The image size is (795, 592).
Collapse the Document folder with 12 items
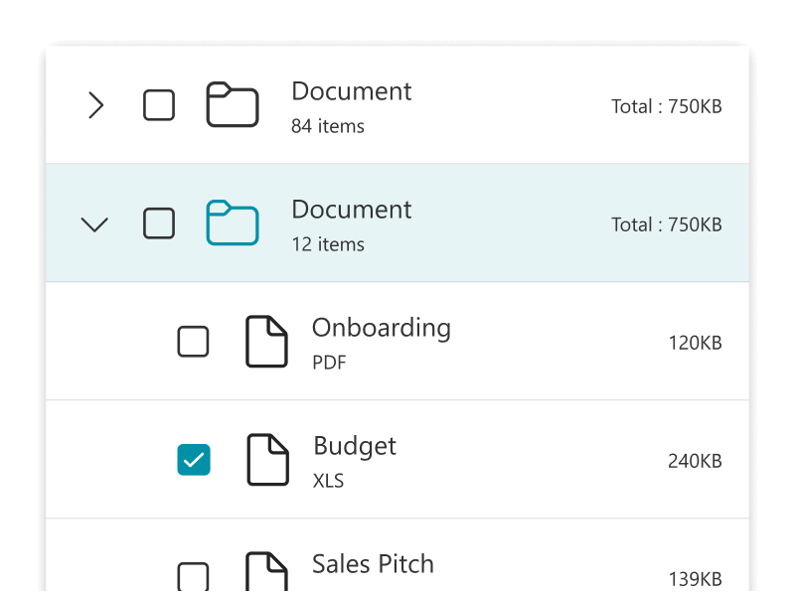[x=94, y=224]
